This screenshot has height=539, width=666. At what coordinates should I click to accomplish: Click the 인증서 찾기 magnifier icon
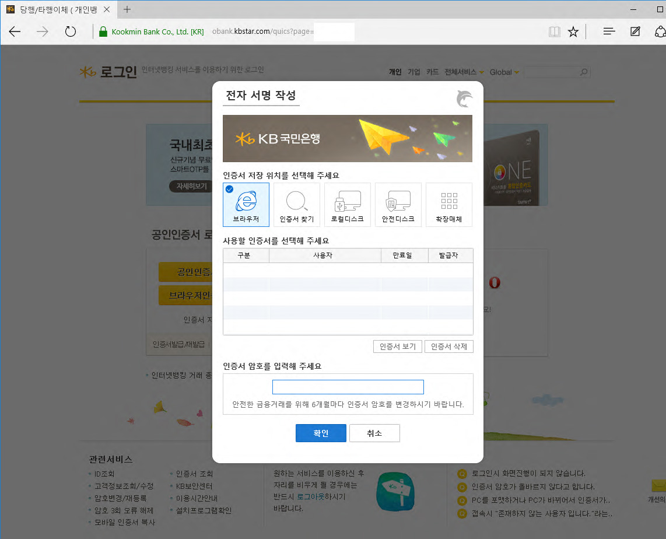[296, 202]
